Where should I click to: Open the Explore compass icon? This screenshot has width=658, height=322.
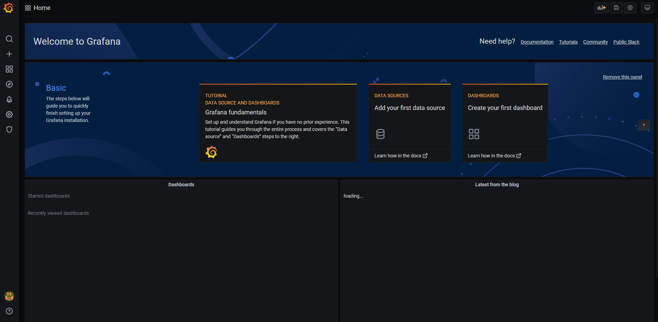[9, 84]
